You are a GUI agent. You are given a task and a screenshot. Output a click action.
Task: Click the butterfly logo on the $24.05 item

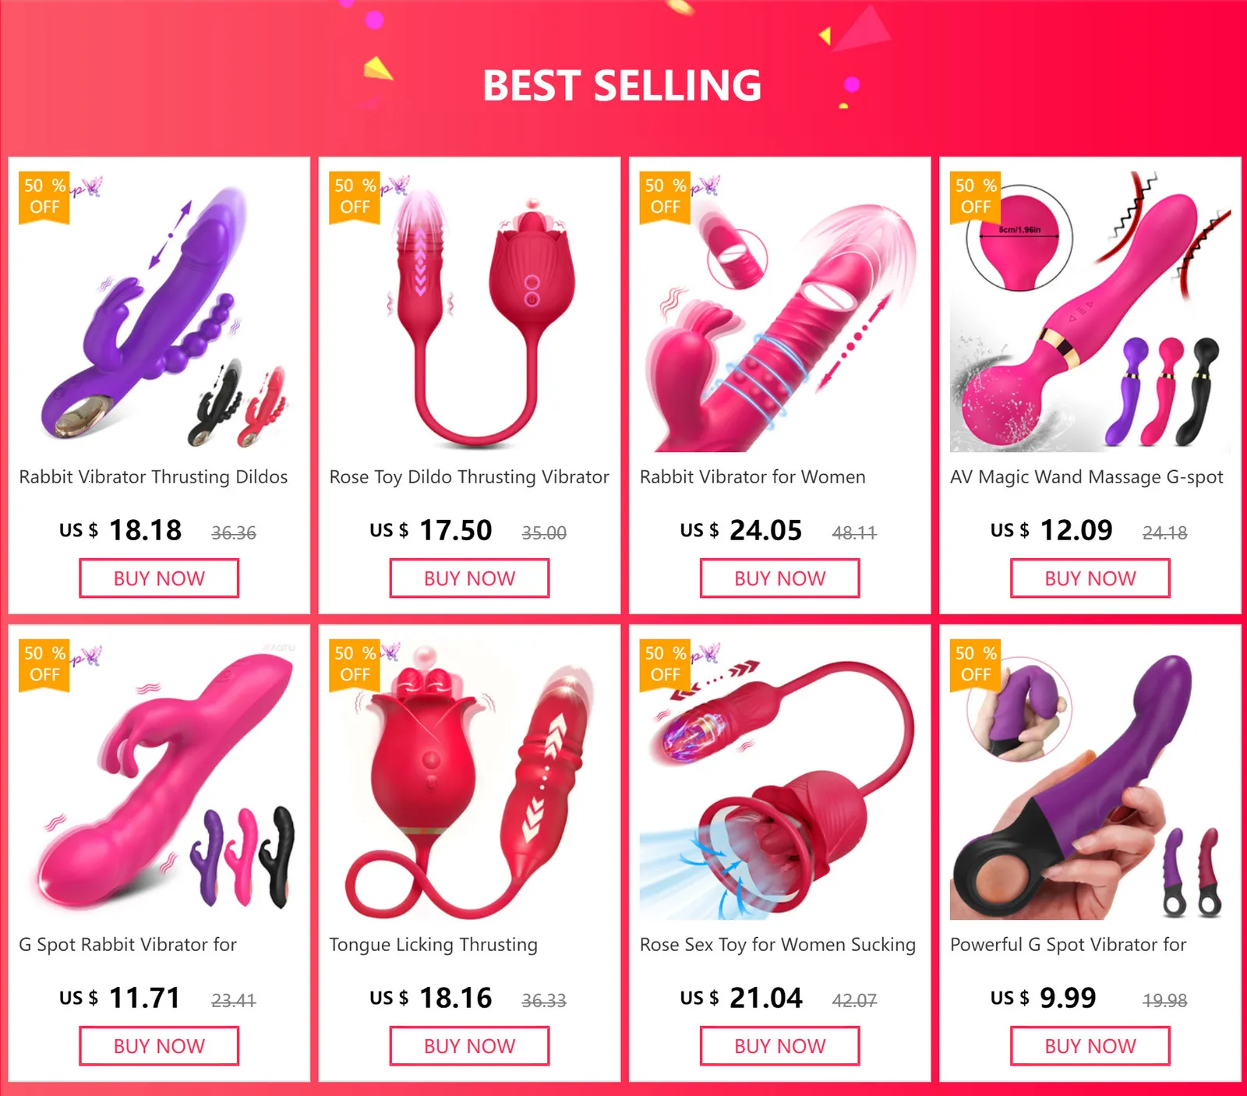tap(708, 186)
